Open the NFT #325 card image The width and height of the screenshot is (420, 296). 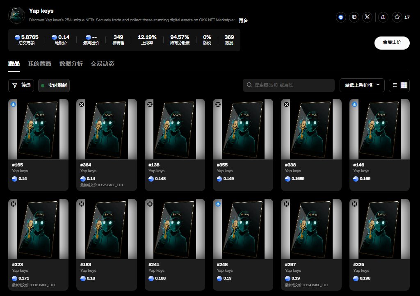click(379, 229)
